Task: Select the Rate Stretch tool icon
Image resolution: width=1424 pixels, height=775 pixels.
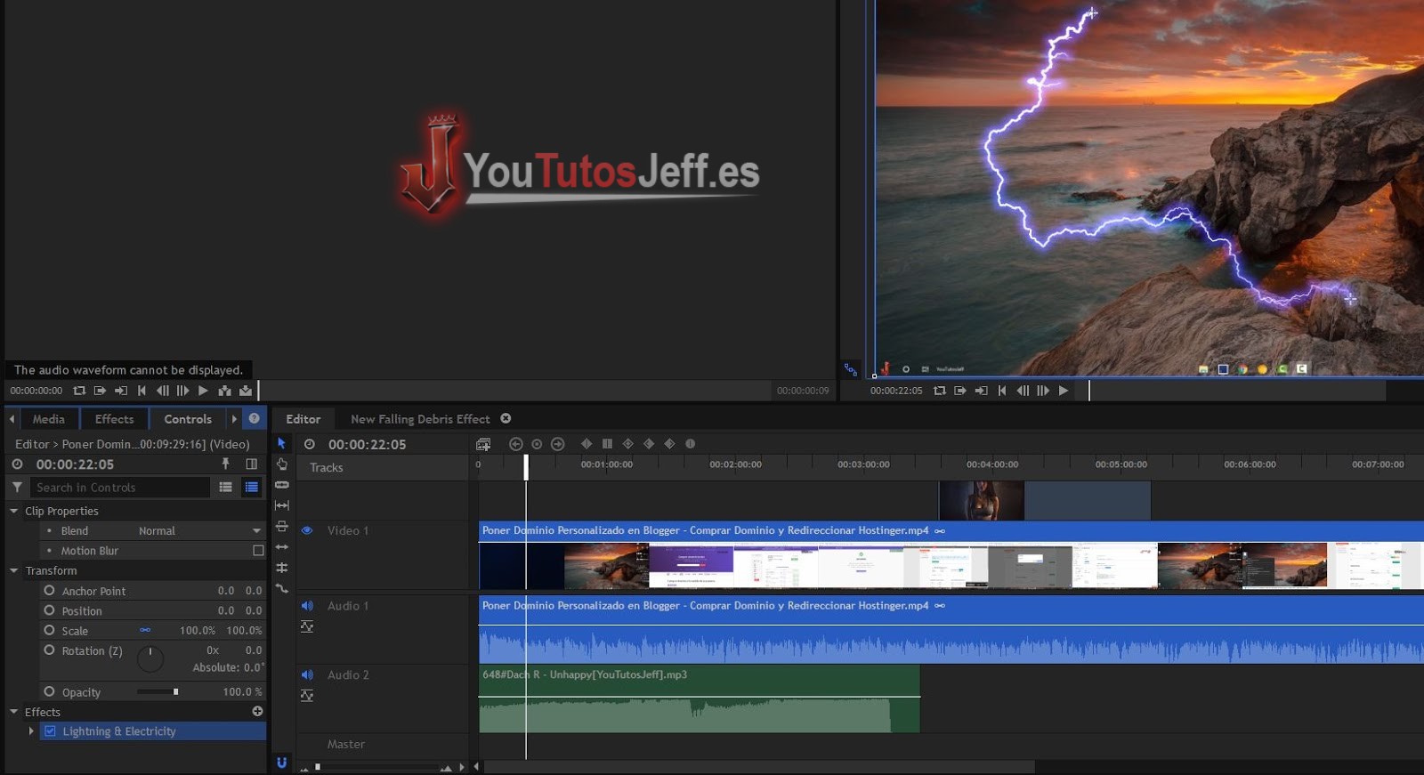Action: tap(281, 588)
